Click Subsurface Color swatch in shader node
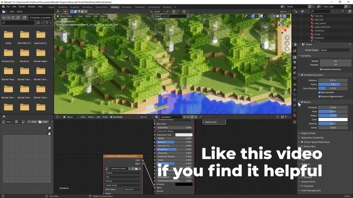This screenshot has width=353, height=198. (x=184, y=135)
